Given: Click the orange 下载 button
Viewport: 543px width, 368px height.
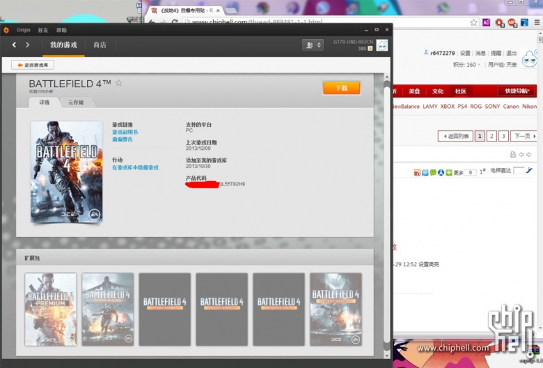Looking at the screenshot, I should pos(341,88).
